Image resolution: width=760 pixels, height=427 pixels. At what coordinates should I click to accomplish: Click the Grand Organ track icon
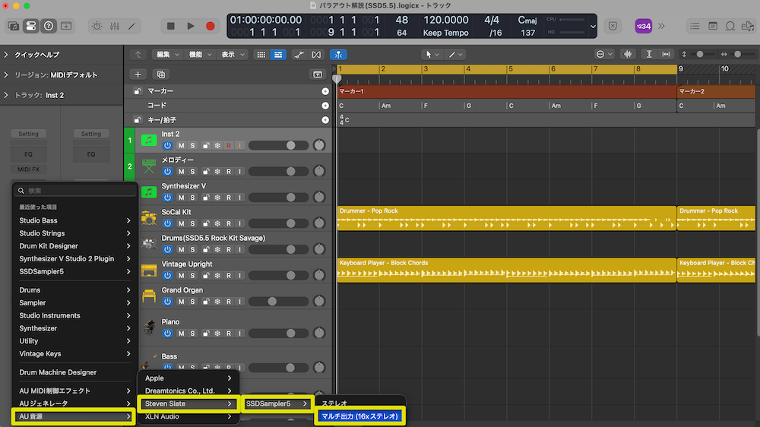tap(149, 296)
